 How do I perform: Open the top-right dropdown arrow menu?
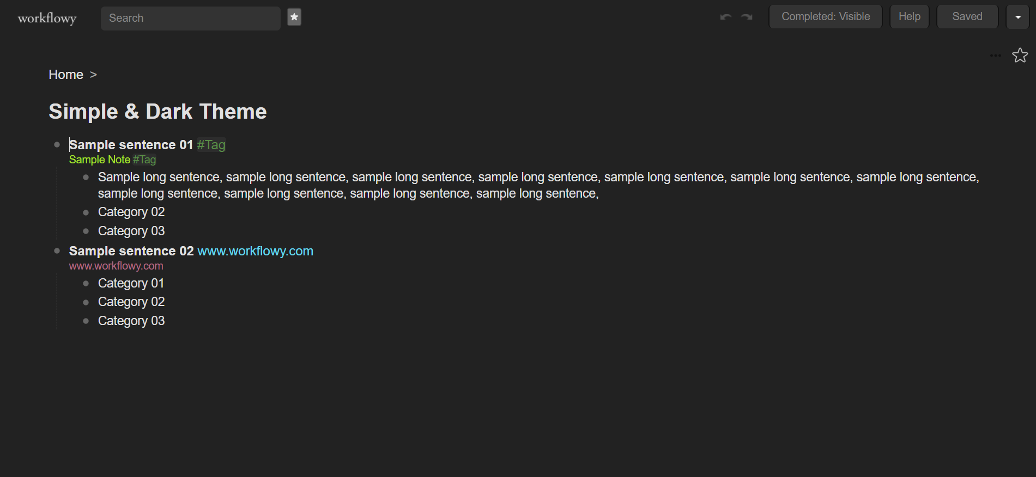coord(1017,17)
